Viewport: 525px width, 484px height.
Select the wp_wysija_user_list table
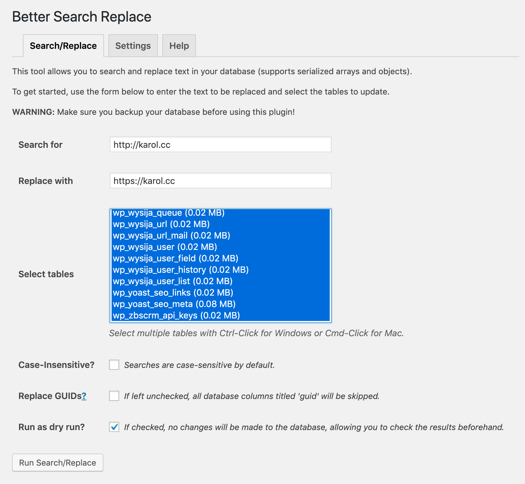pyautogui.click(x=173, y=281)
